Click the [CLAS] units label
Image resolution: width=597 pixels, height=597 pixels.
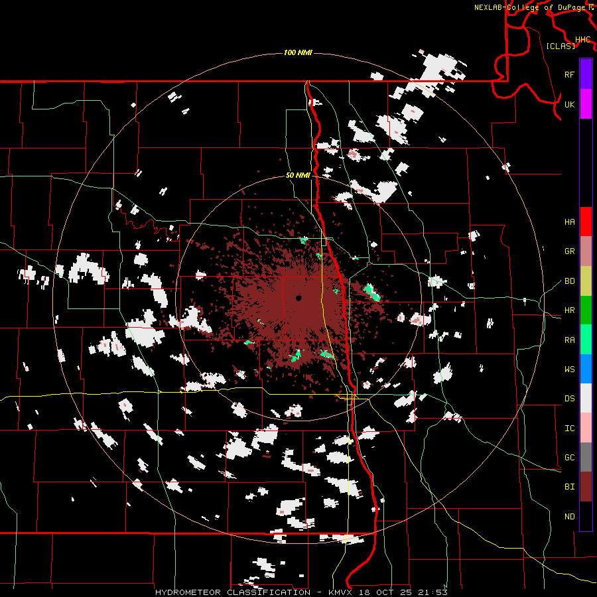pos(561,46)
